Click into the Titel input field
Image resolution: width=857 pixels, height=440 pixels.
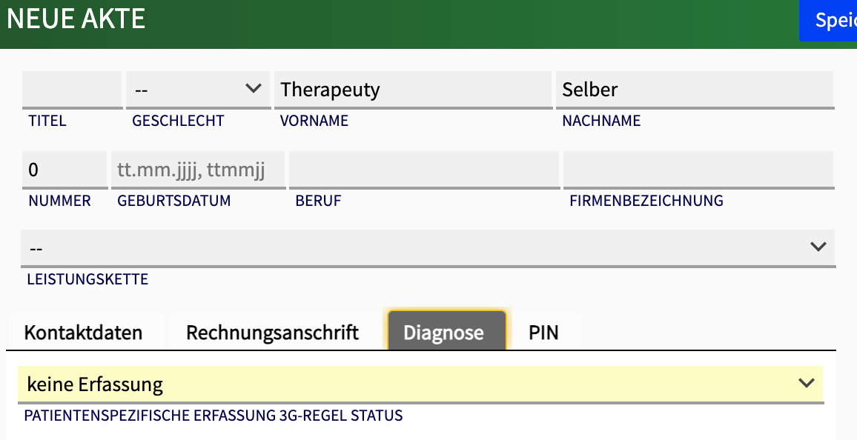click(72, 90)
